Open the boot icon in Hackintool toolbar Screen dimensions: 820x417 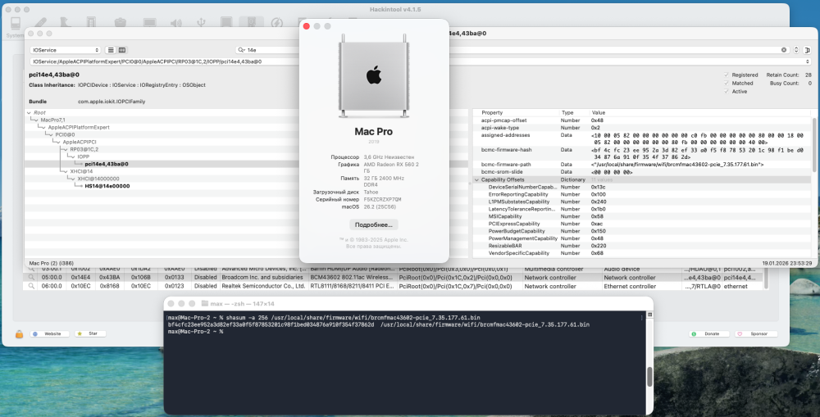65,22
